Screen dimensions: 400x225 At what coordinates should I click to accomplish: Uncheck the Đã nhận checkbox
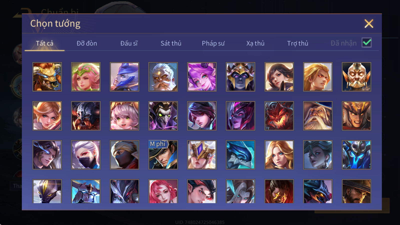366,43
